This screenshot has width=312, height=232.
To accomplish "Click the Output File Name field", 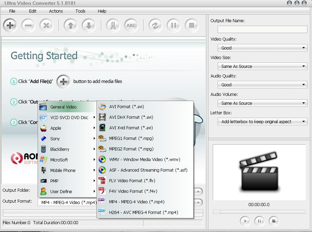I will (262, 29).
